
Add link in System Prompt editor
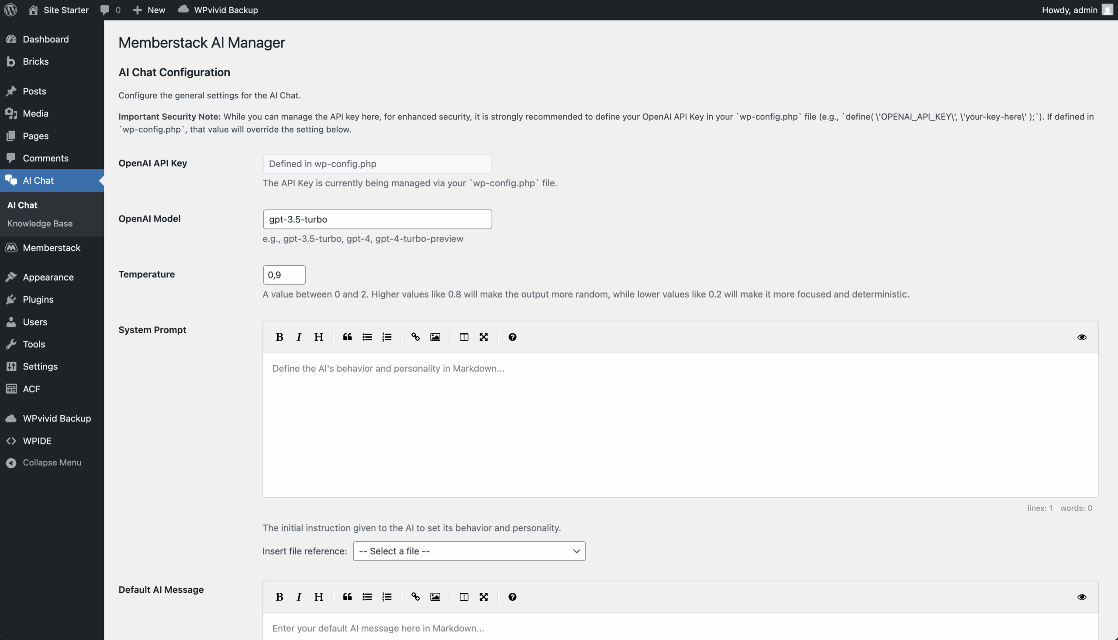pos(415,337)
